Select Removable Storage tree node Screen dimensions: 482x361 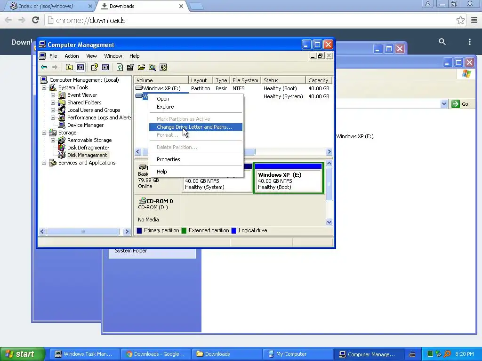point(89,140)
